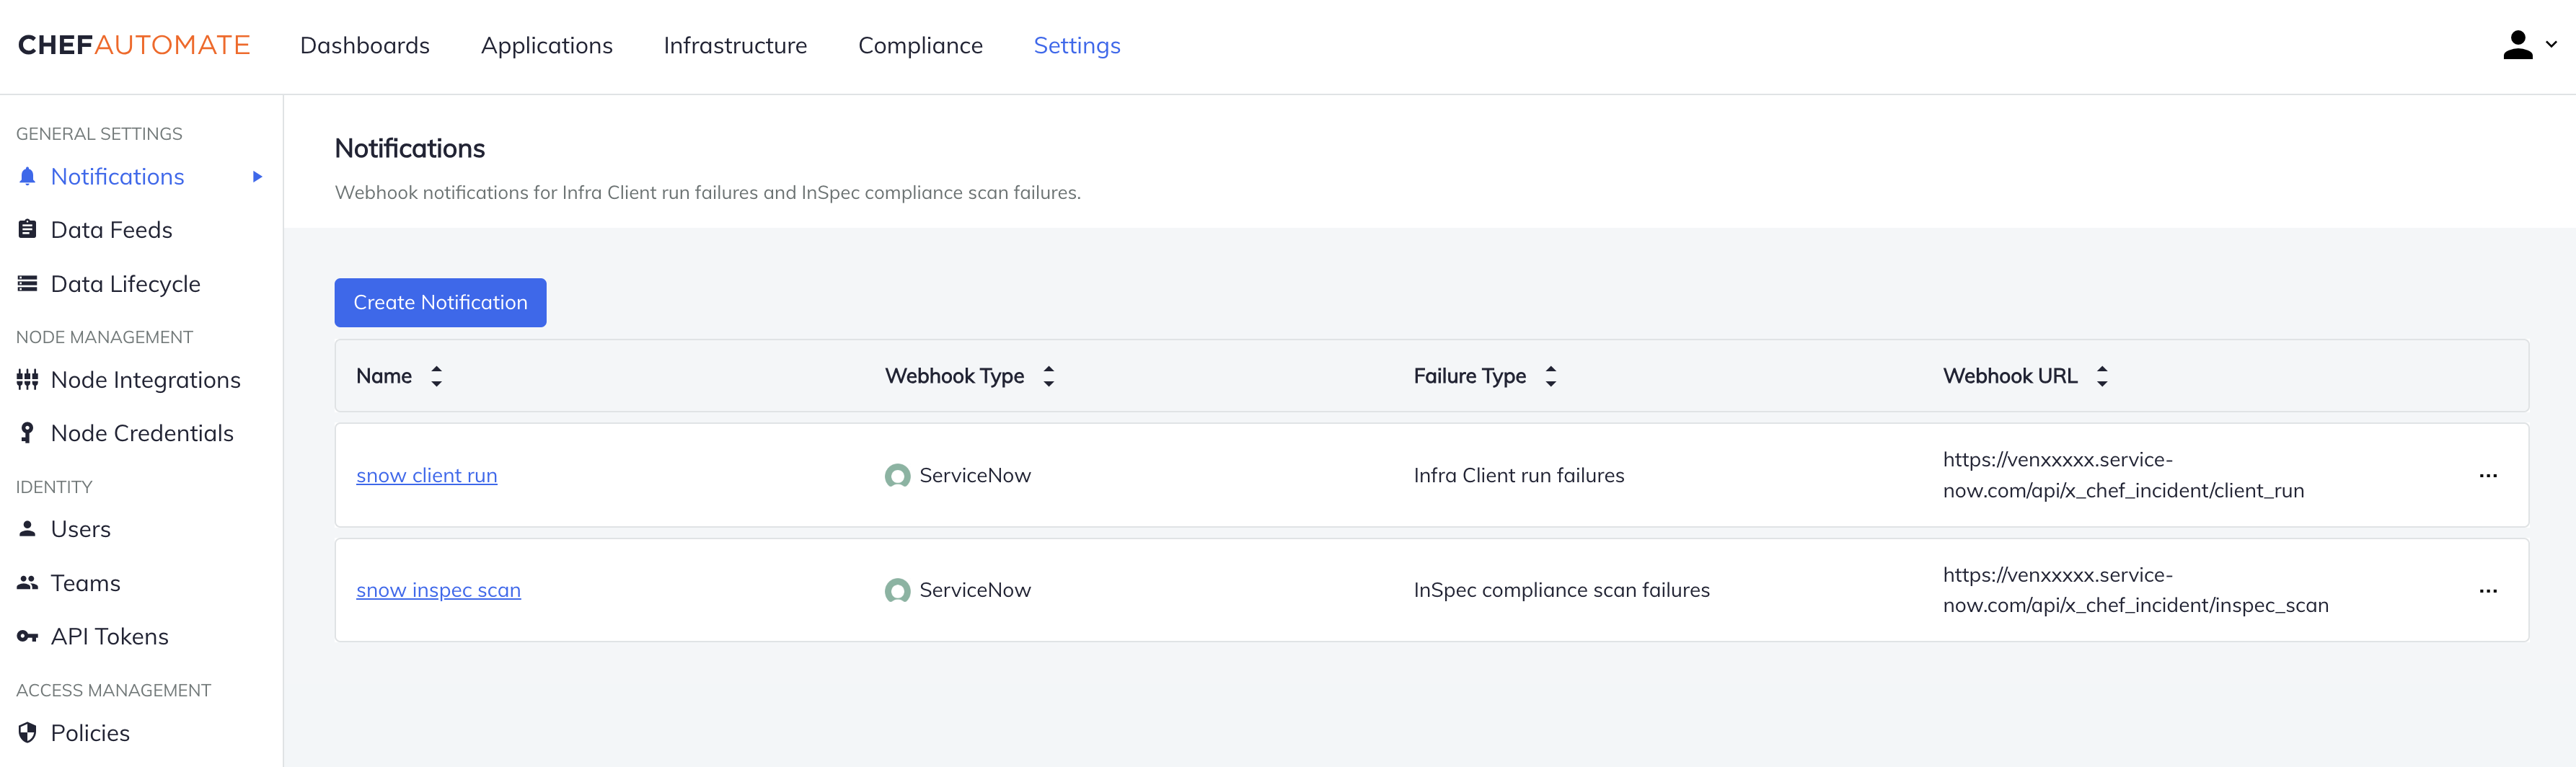The width and height of the screenshot is (2576, 767).
Task: Click the Chef Automate logo
Action: point(134,44)
